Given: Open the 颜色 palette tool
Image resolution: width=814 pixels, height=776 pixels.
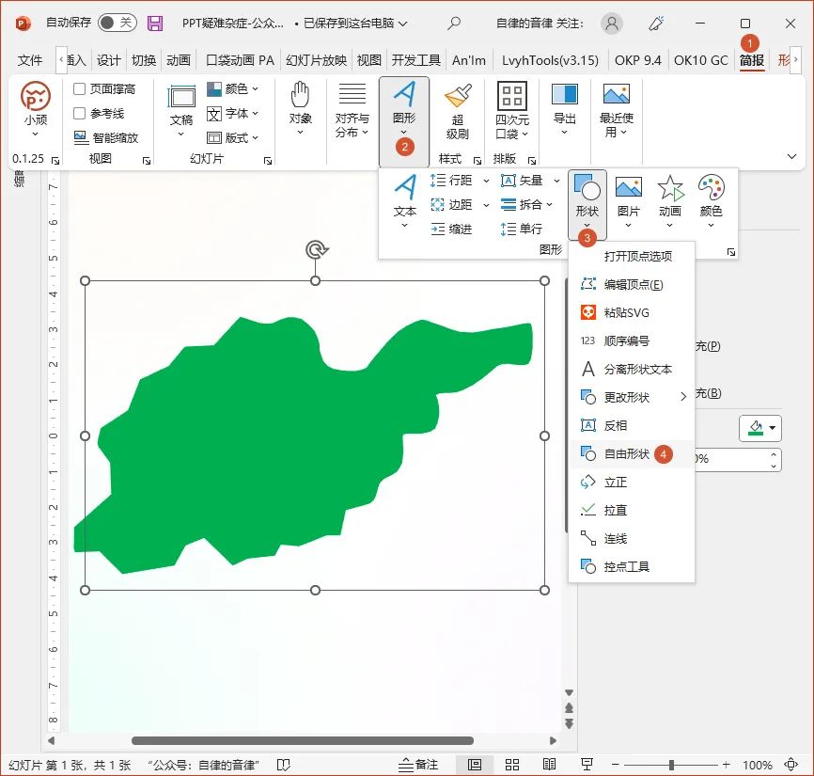Looking at the screenshot, I should (711, 201).
